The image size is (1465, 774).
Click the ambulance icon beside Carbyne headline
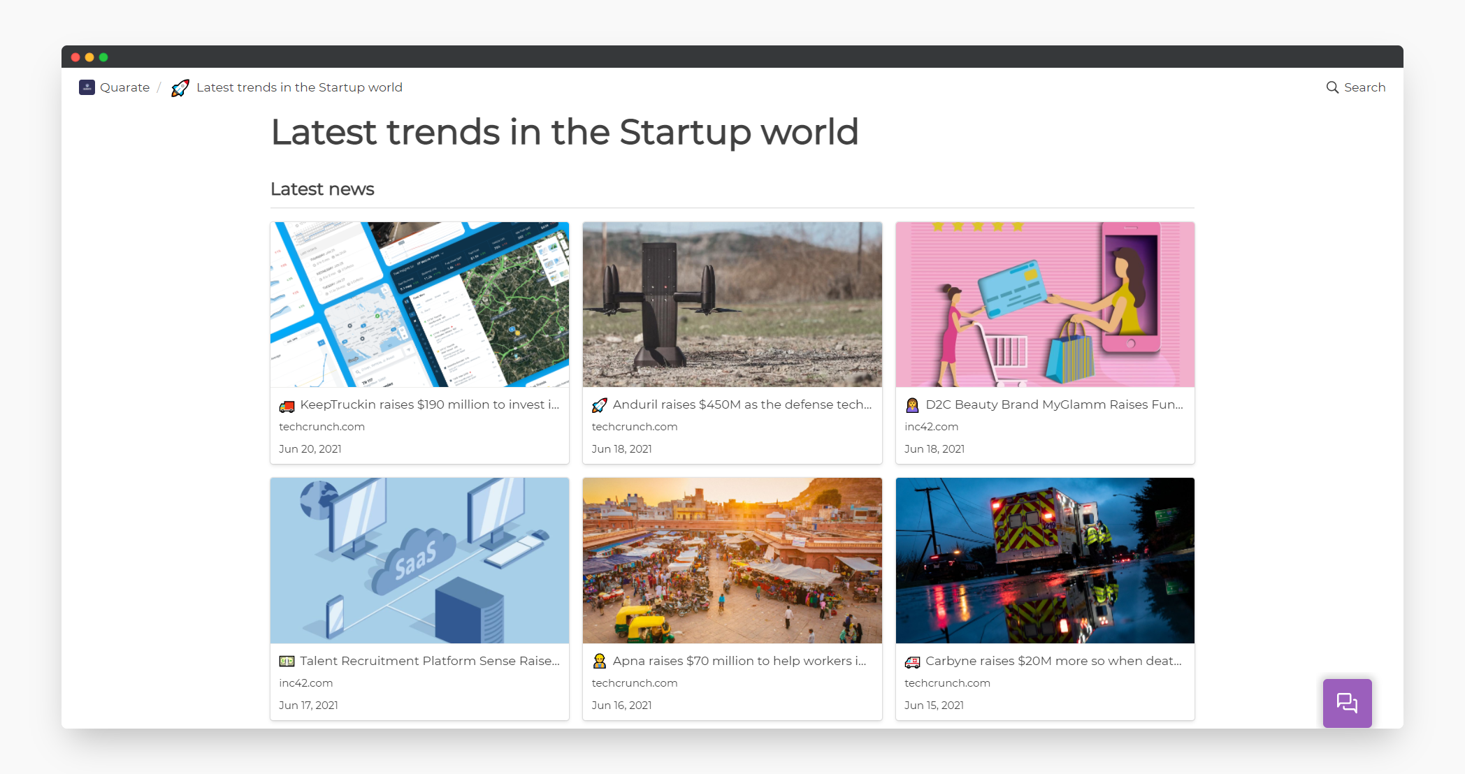coord(912,662)
